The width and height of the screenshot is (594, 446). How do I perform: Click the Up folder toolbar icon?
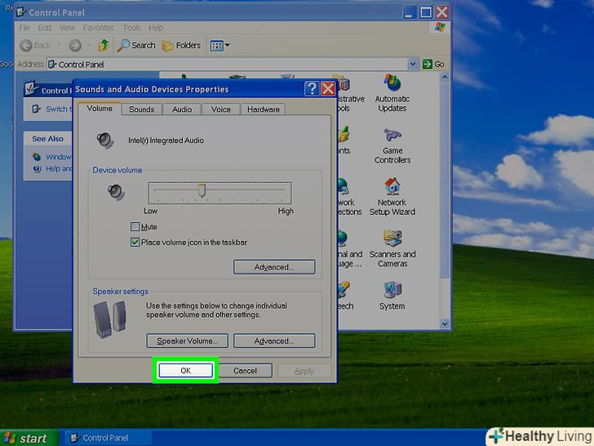click(104, 45)
